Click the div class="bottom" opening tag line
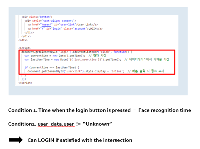The image size is (200, 149). point(37,17)
